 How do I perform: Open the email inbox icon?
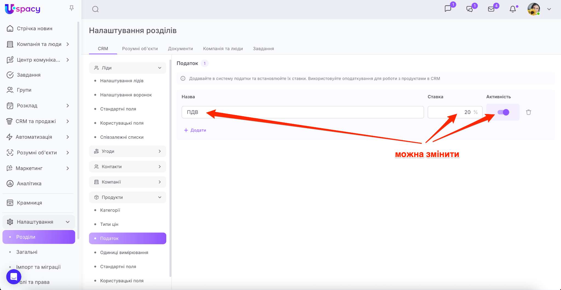pos(491,9)
